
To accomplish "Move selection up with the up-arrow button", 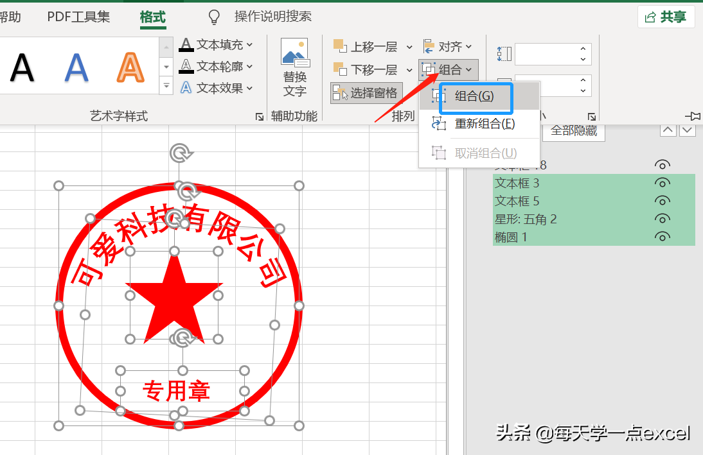I will [x=668, y=130].
